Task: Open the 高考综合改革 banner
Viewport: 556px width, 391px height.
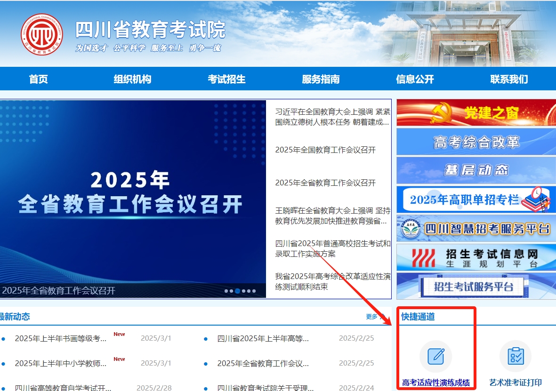Action: click(x=475, y=142)
